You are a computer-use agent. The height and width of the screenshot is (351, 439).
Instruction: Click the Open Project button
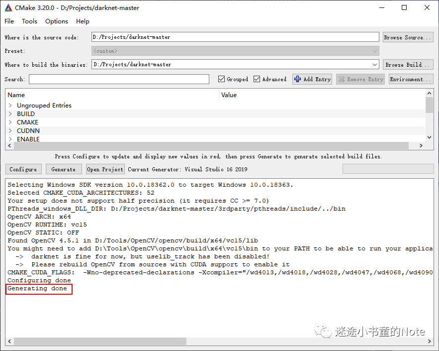pyautogui.click(x=105, y=169)
